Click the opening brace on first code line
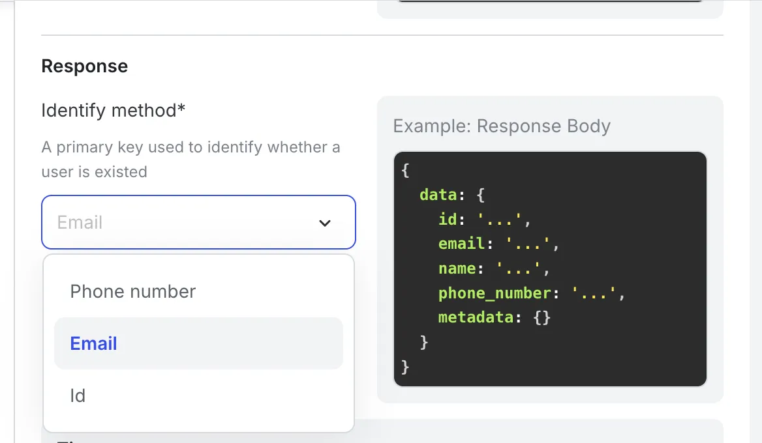This screenshot has height=443, width=762. 405,171
